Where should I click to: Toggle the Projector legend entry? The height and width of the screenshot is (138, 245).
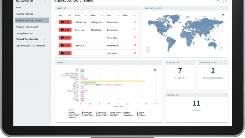114,116
